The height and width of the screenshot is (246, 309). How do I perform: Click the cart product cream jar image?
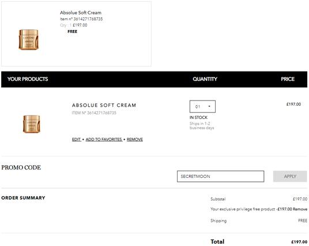click(x=32, y=124)
